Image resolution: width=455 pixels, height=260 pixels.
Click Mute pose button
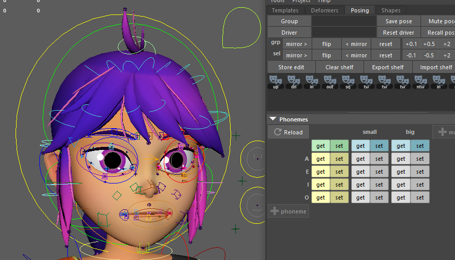point(438,21)
